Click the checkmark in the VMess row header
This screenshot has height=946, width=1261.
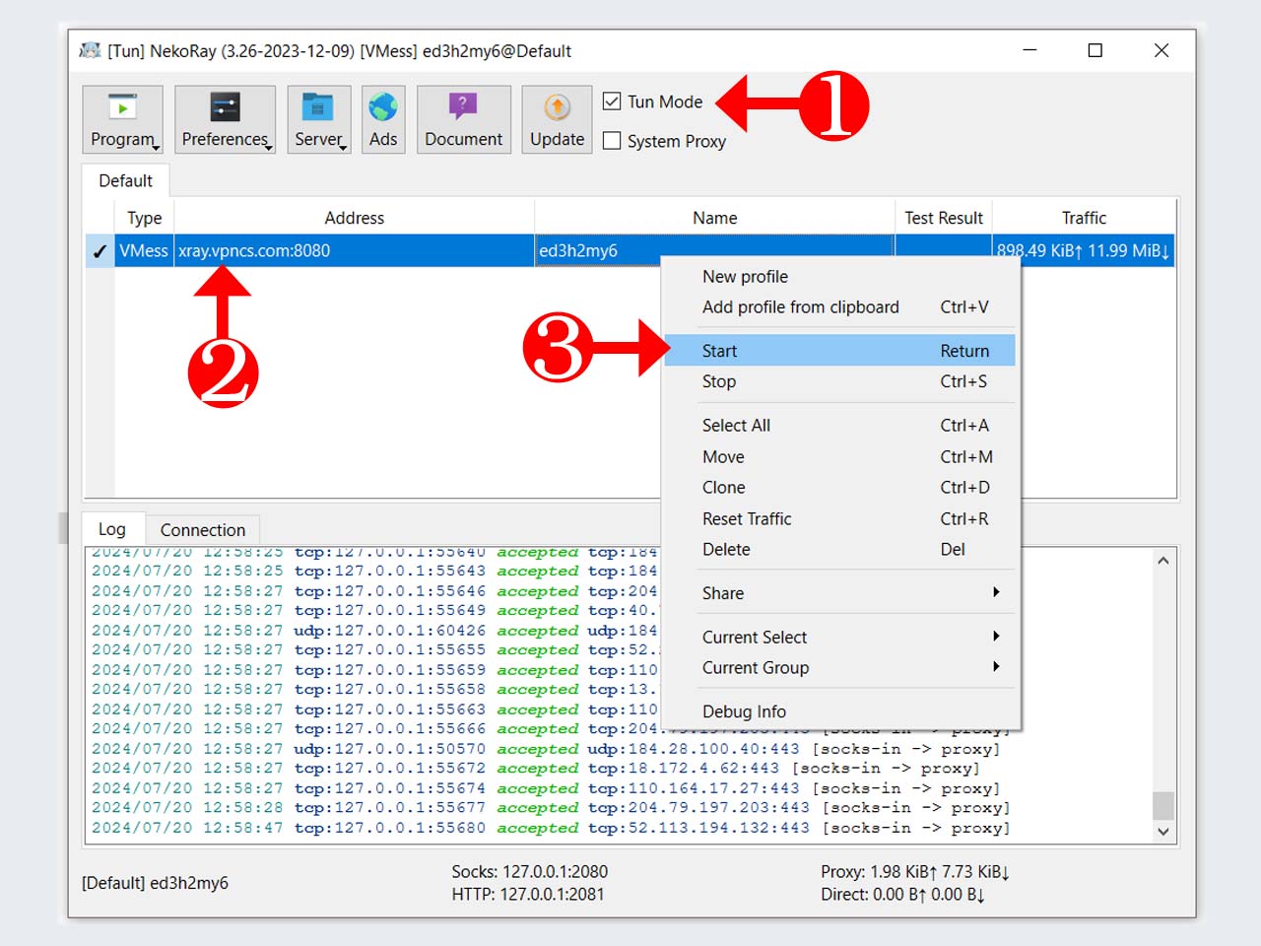coord(100,251)
